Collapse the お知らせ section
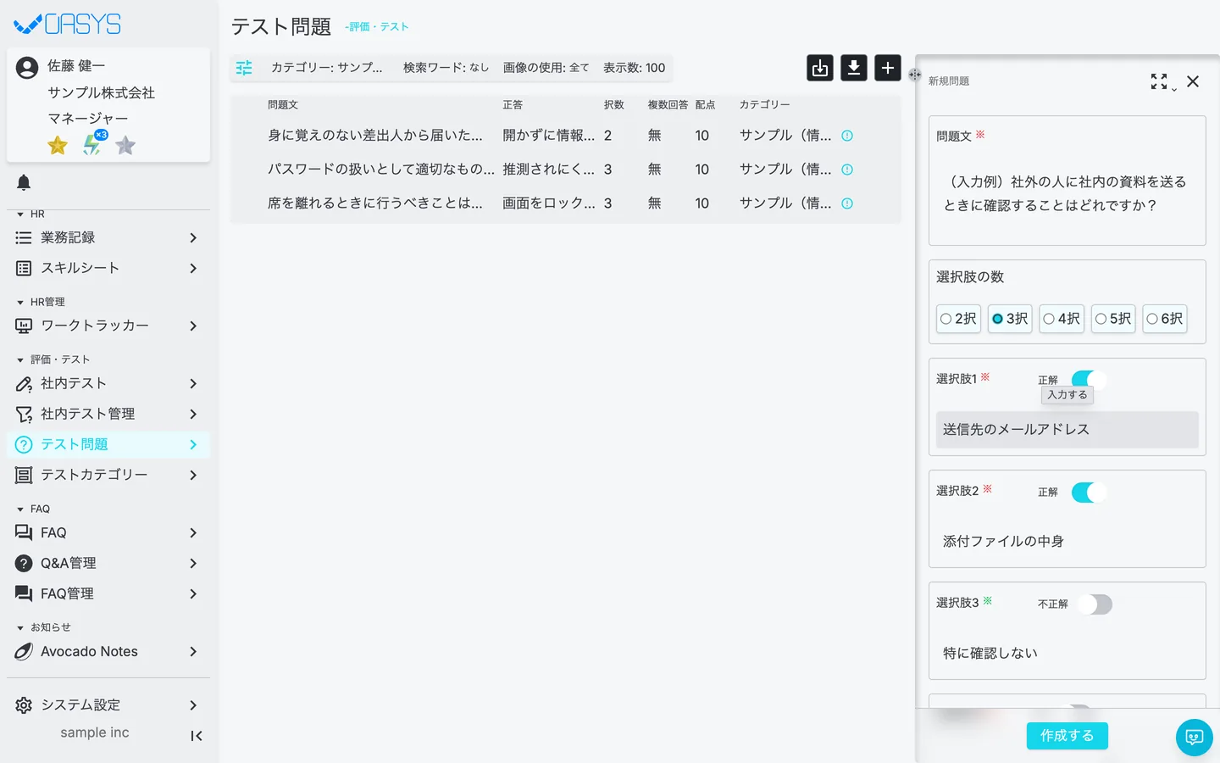 [x=44, y=627]
